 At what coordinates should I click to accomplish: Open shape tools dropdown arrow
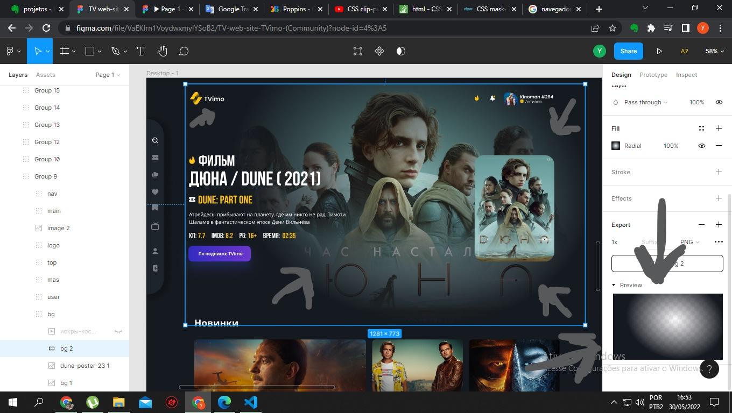(100, 52)
